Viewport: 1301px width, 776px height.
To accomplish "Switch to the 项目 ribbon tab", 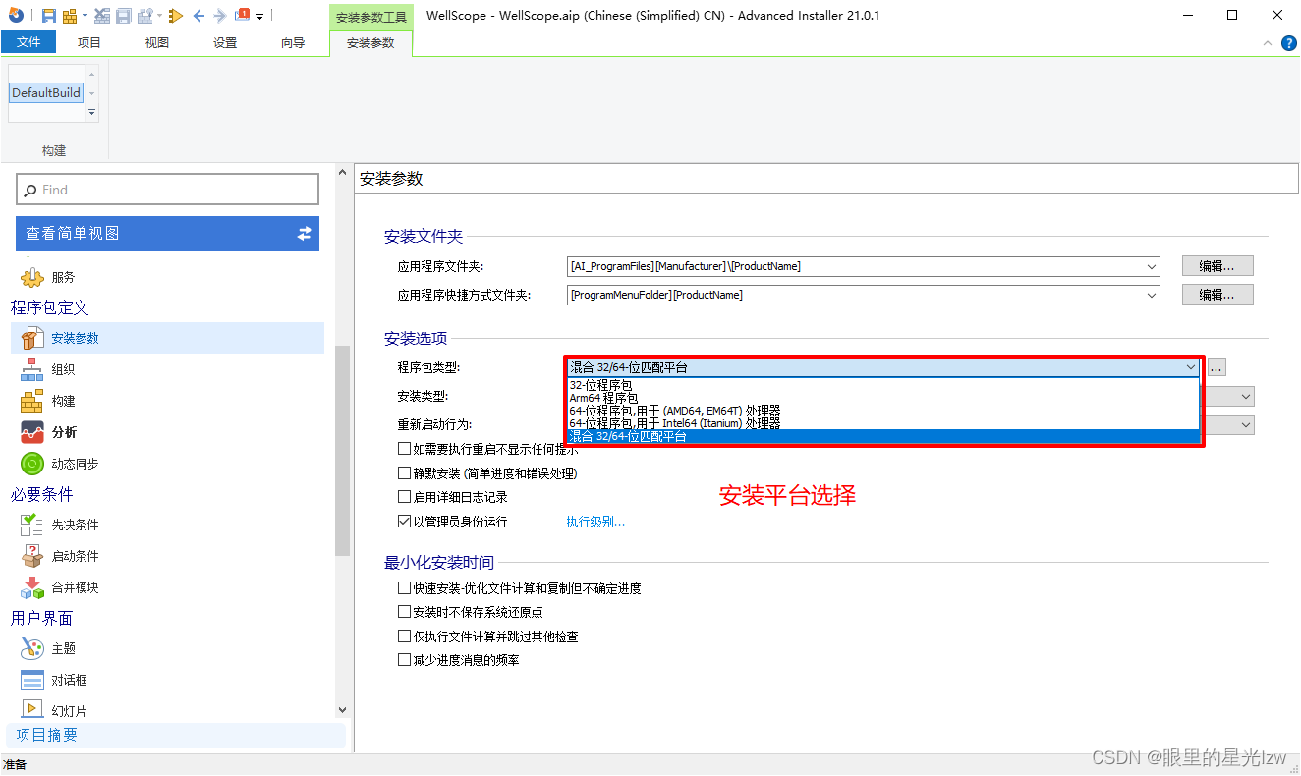I will coord(89,42).
